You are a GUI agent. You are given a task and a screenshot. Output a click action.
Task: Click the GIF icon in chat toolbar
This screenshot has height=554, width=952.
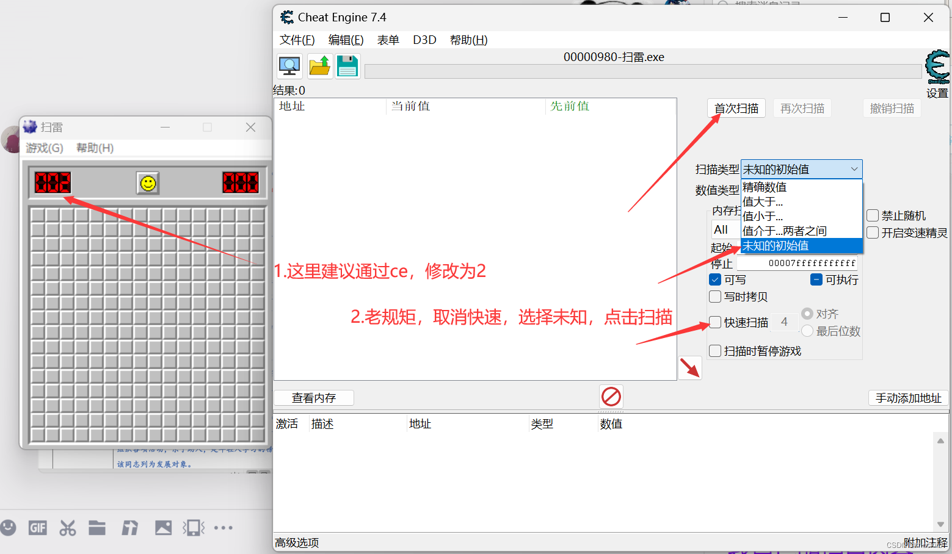[38, 528]
